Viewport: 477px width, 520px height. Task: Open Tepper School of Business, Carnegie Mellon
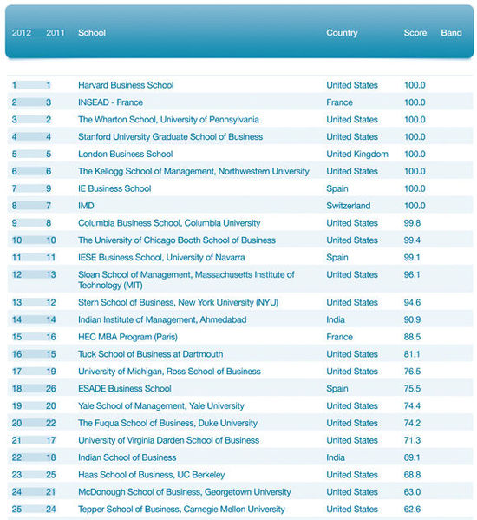[181, 510]
